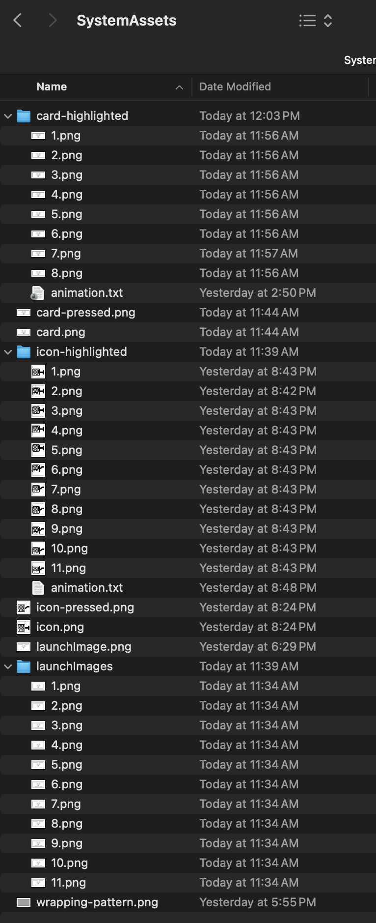Collapse the icon-highlighted folder tree
This screenshot has height=923, width=376.
8,352
